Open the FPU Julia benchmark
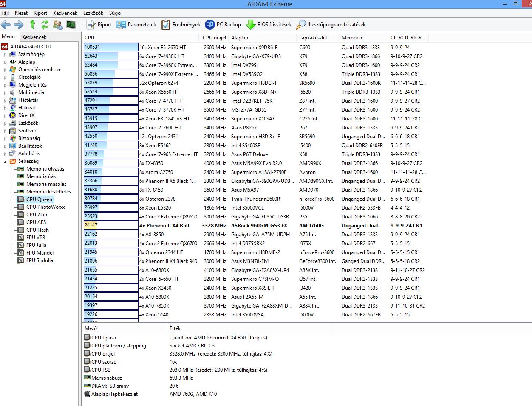The width and height of the screenshot is (532, 406). click(36, 245)
